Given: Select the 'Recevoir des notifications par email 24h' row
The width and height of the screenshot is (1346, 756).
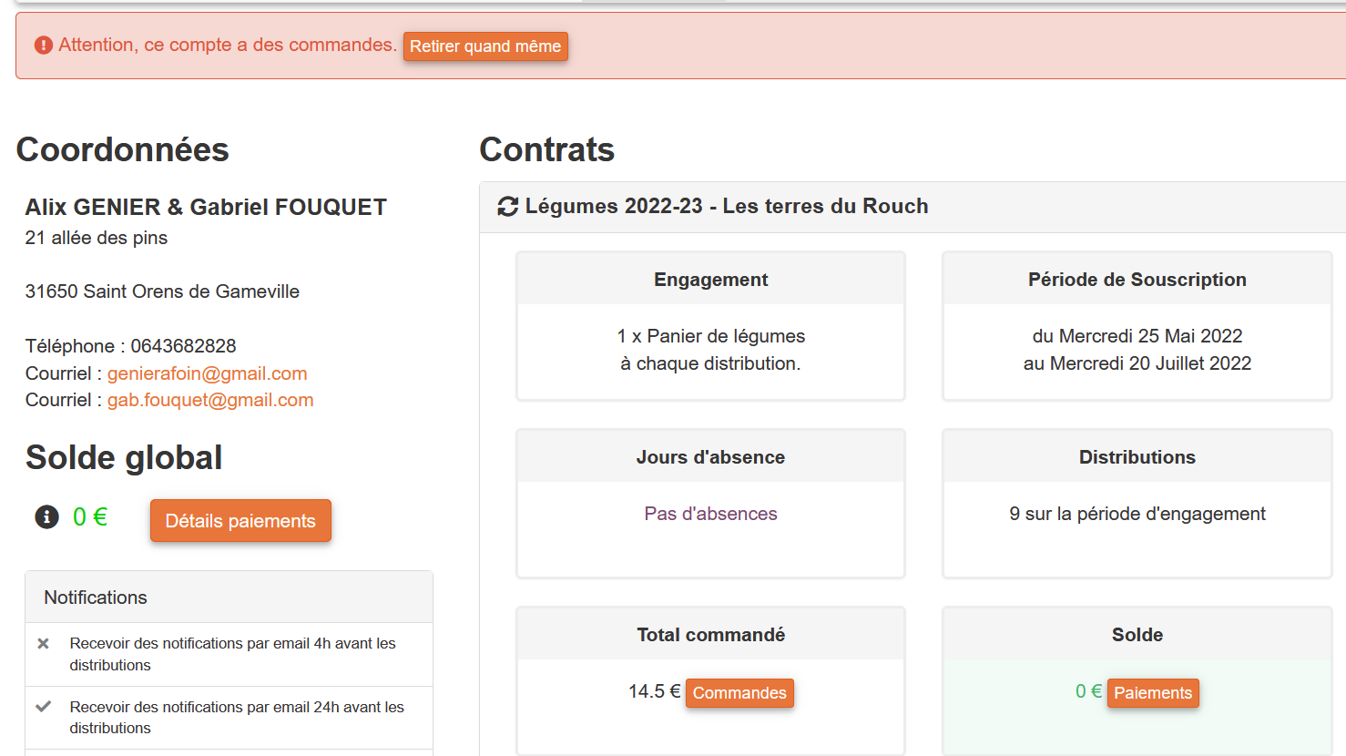Looking at the screenshot, I should coord(237,718).
